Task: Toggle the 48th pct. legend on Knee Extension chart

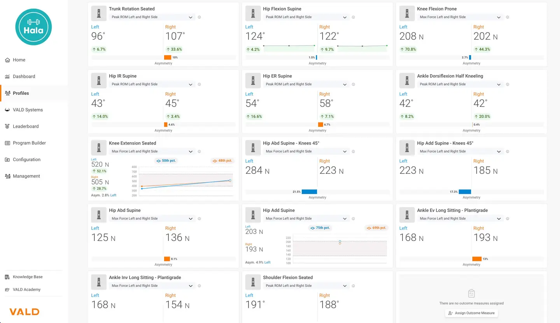Action: pos(222,161)
